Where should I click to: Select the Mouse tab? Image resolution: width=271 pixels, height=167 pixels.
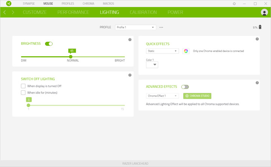[48, 3]
